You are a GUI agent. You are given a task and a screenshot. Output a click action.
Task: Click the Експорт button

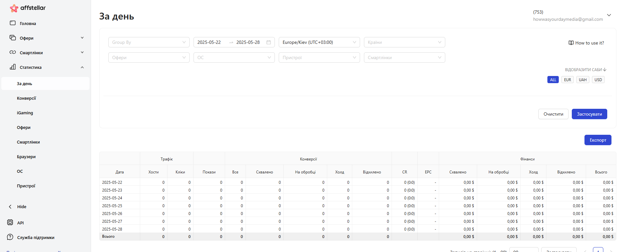click(597, 140)
